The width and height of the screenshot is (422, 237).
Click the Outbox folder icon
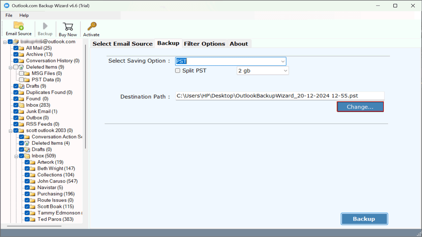pos(21,118)
